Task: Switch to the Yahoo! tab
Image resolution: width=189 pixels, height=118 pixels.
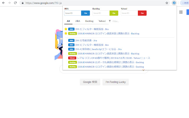Action: 102,21
